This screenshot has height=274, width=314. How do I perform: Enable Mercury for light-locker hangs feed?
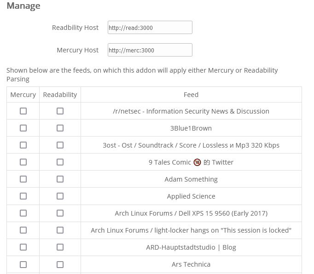[x=23, y=230]
